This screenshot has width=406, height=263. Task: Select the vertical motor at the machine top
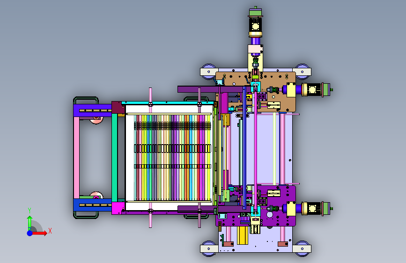tap(256, 23)
